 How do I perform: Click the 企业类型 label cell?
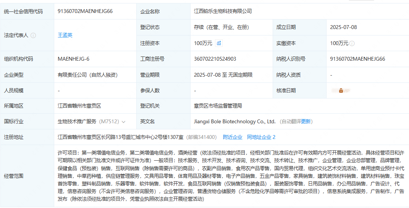27,75
